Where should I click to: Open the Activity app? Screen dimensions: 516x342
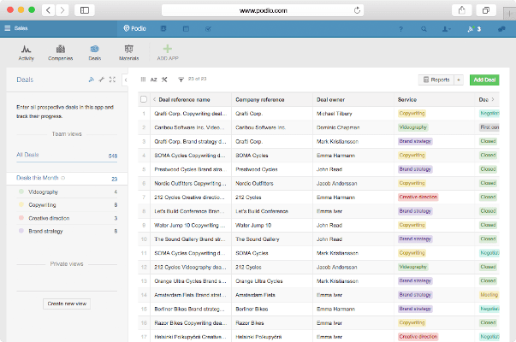[x=26, y=53]
